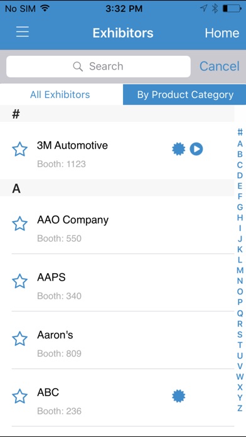Favorite 3M Automotive with the star
The height and width of the screenshot is (437, 246).
[x=20, y=149]
